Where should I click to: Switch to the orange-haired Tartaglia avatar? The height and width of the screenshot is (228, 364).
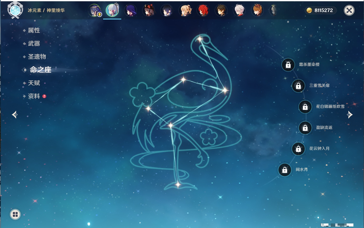click(258, 11)
